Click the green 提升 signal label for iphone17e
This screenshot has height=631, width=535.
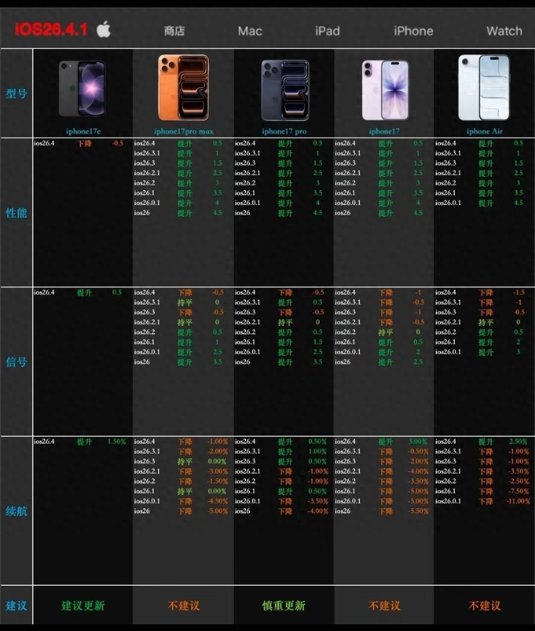pyautogui.click(x=85, y=292)
